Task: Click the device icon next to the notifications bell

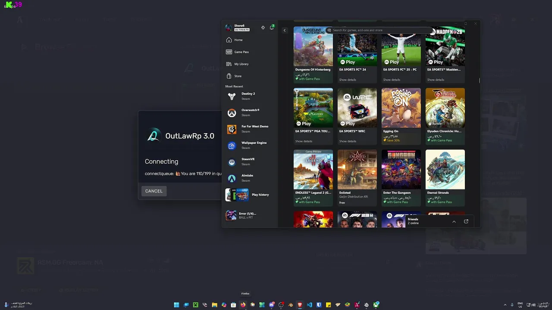Action: click(263, 28)
